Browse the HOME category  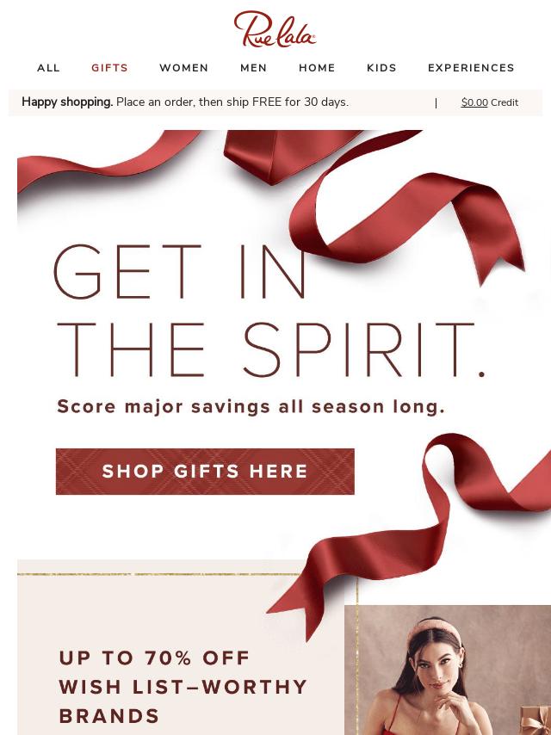tap(317, 68)
